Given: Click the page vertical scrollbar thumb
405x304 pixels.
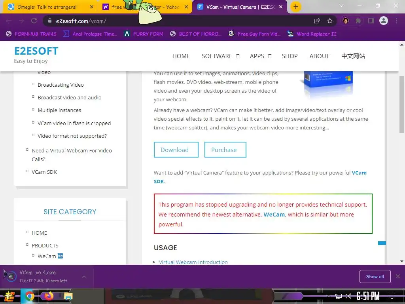Looking at the screenshot, I should click(402, 104).
